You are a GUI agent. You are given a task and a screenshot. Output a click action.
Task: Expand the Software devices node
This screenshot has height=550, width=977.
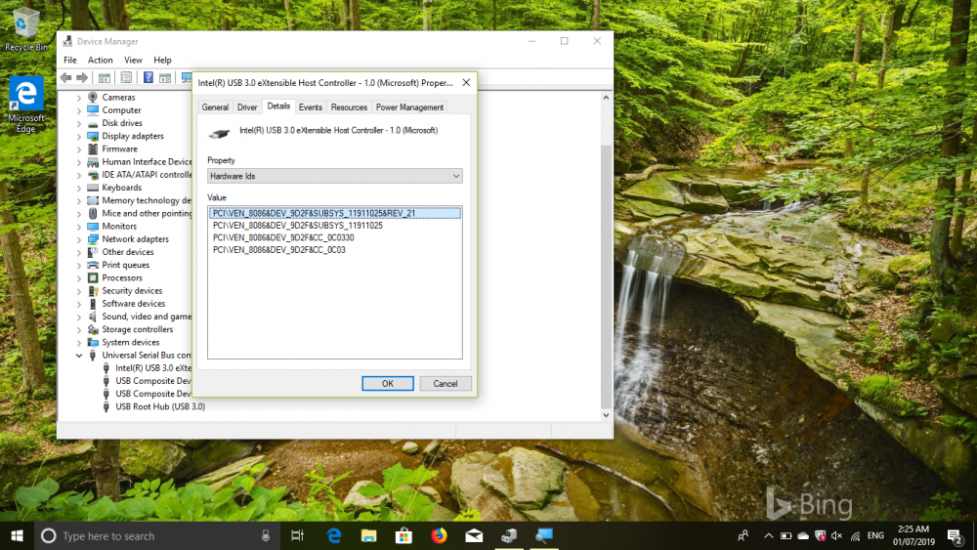(x=79, y=304)
